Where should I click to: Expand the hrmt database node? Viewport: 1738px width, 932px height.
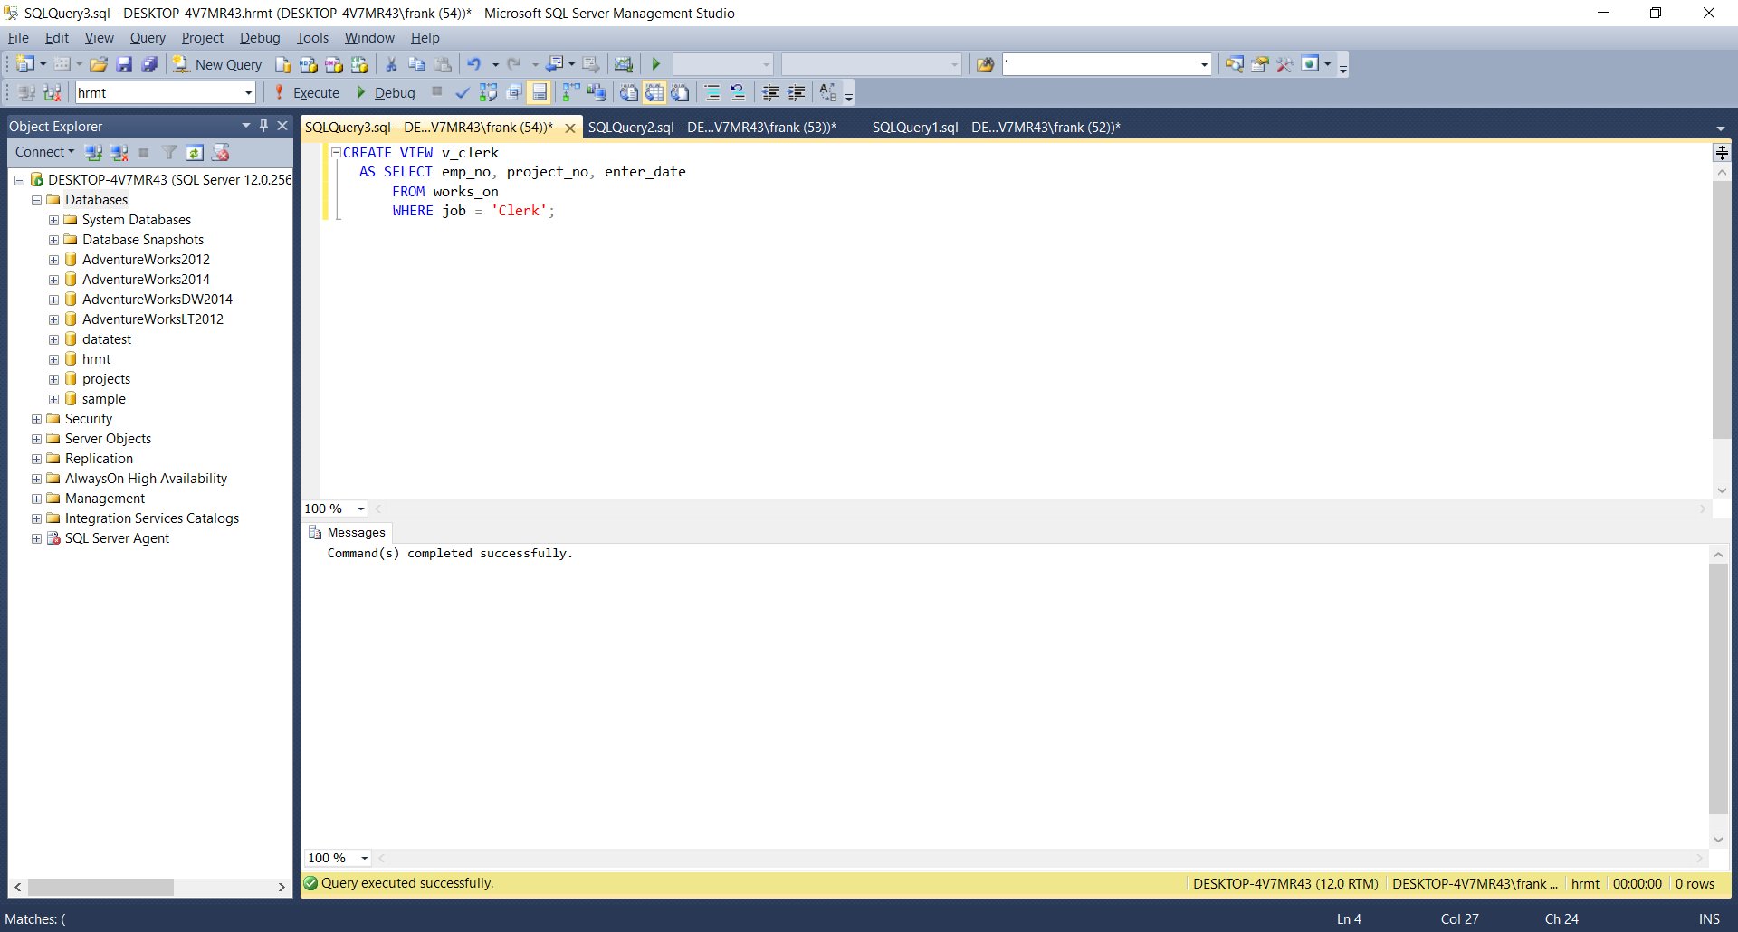(x=53, y=359)
